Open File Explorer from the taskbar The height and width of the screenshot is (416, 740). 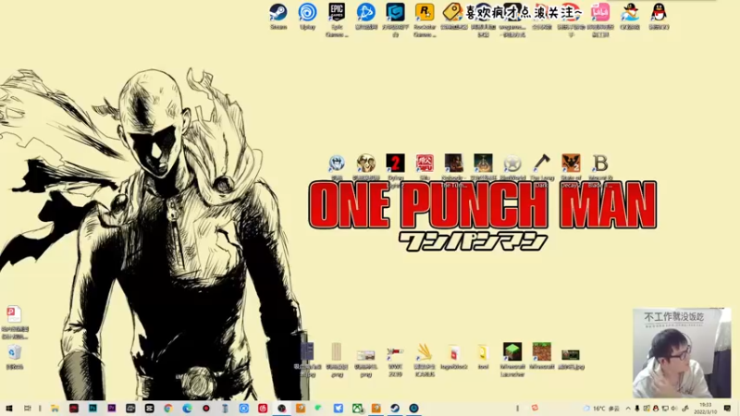click(x=55, y=408)
